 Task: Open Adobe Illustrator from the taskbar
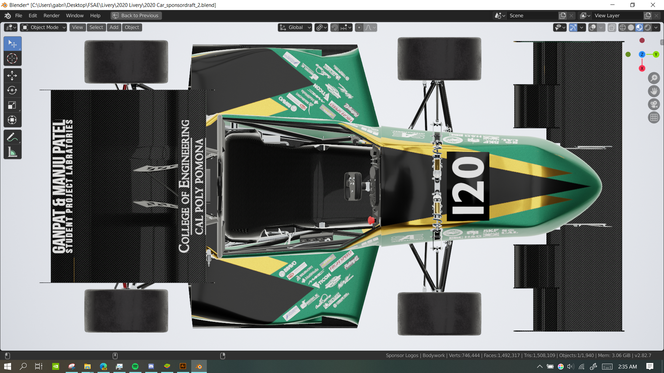(183, 366)
